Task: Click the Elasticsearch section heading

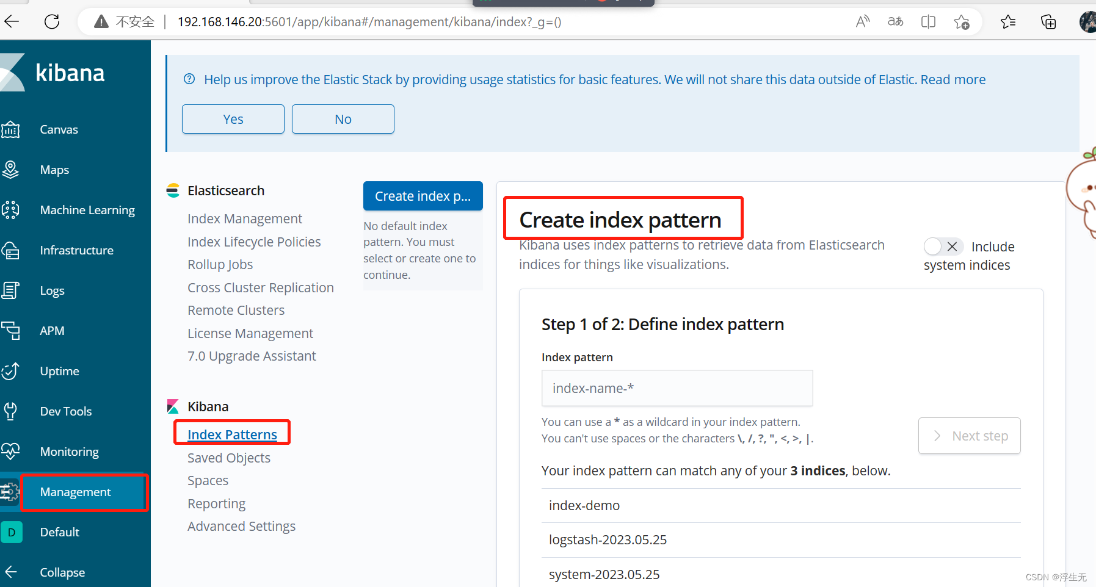Action: [226, 190]
